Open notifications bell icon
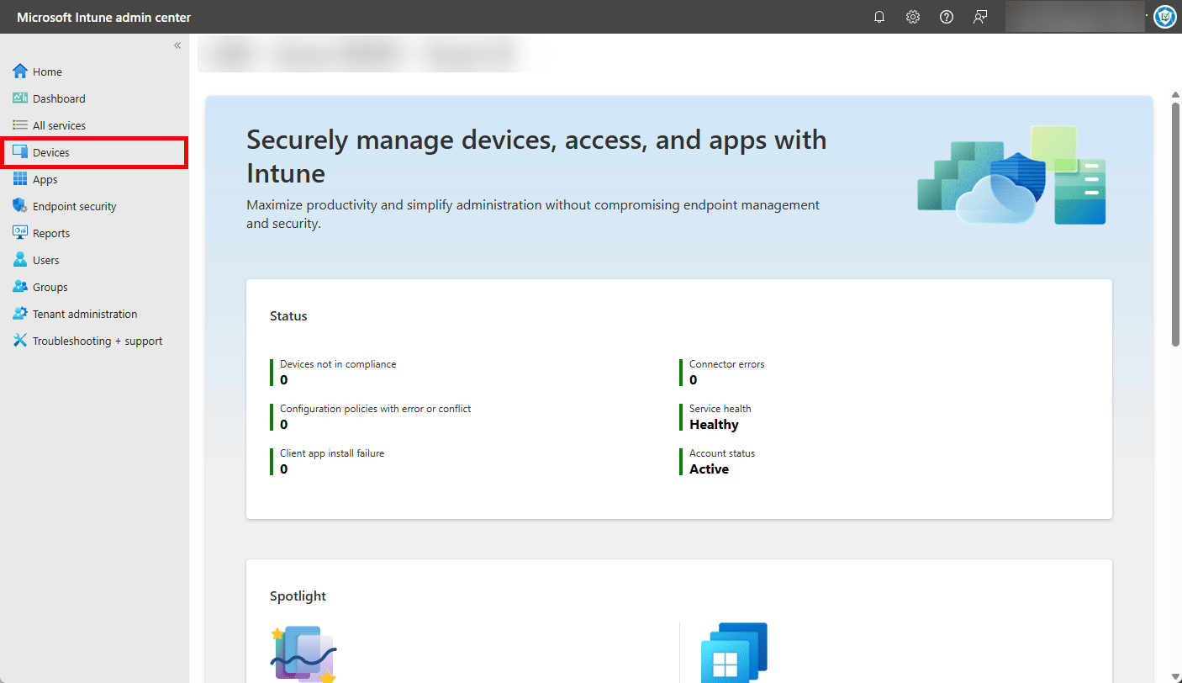 (879, 17)
